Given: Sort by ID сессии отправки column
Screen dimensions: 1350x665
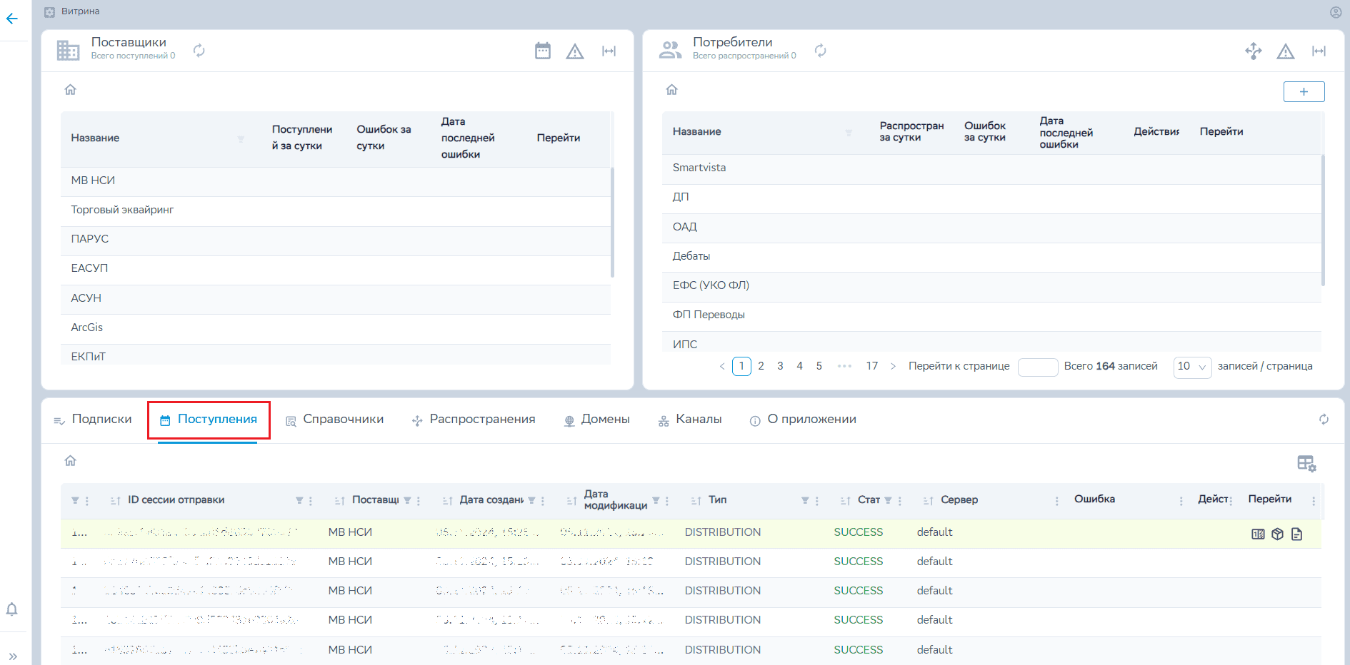Looking at the screenshot, I should (x=115, y=501).
